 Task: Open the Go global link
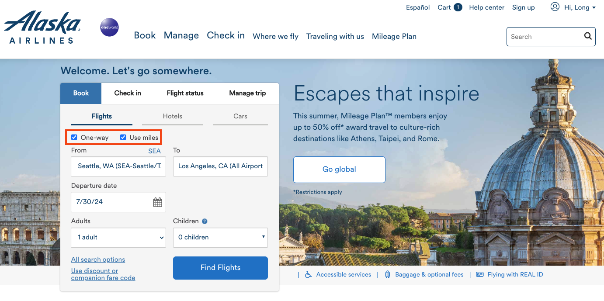click(x=339, y=170)
